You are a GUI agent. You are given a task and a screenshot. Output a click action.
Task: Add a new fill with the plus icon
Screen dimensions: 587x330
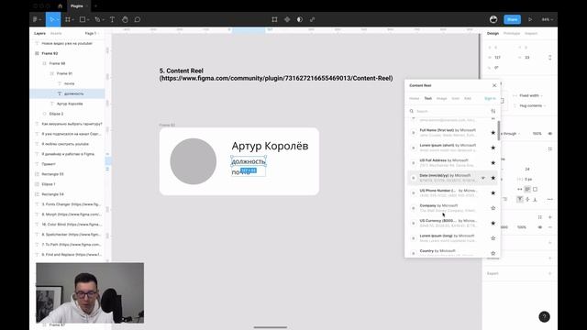click(x=550, y=217)
